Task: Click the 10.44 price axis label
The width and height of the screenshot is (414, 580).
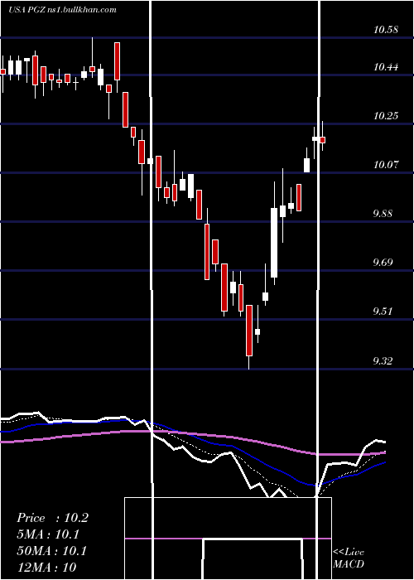Action: [x=386, y=67]
